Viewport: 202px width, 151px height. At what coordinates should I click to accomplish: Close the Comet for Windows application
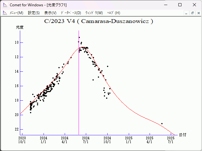click(x=194, y=5)
